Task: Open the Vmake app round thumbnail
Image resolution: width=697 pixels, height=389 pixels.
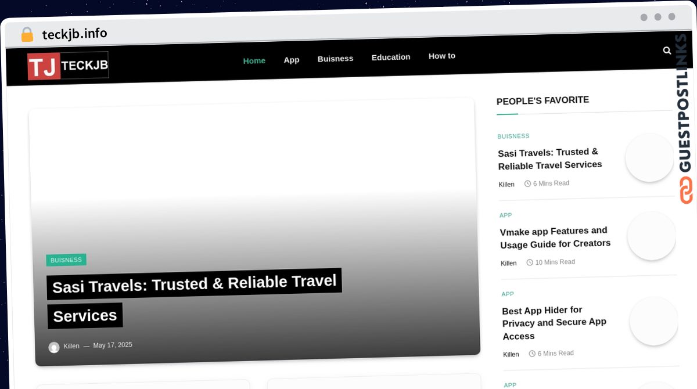Action: coord(652,236)
